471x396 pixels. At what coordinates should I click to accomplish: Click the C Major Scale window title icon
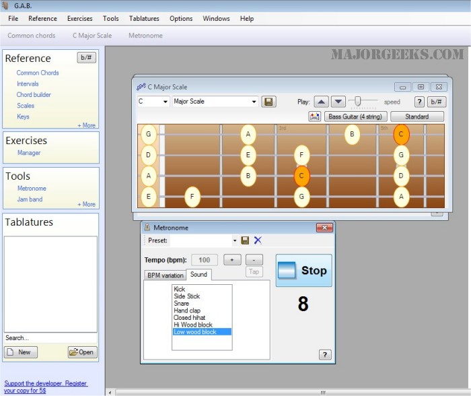141,87
